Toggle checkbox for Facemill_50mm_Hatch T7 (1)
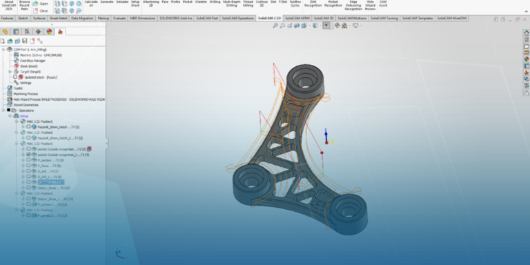This screenshot has width=530, height=265. pyautogui.click(x=28, y=127)
